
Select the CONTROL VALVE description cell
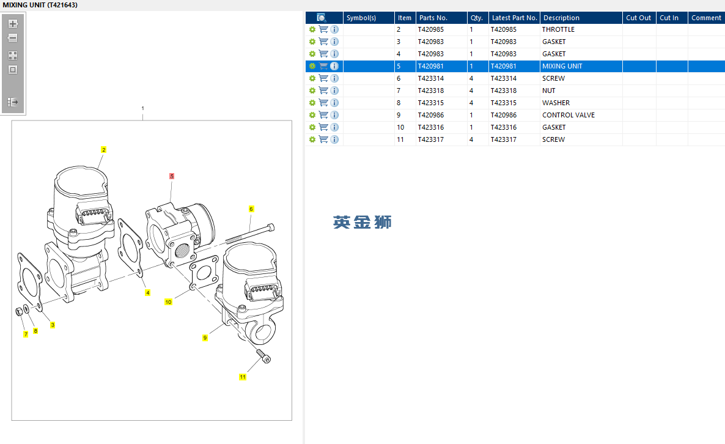coord(581,115)
